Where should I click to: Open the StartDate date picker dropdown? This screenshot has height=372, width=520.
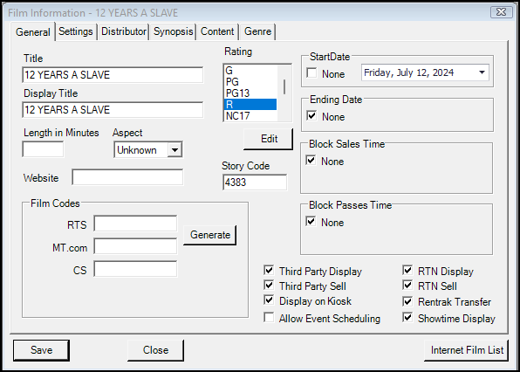[x=482, y=72]
